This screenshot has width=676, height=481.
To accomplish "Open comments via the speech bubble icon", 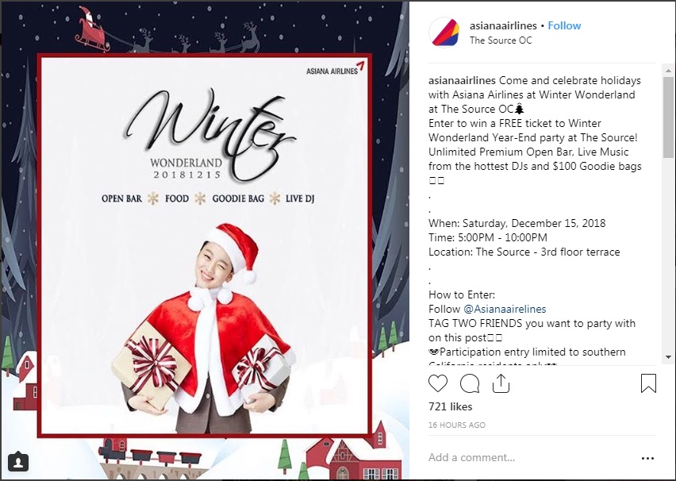I will (470, 383).
